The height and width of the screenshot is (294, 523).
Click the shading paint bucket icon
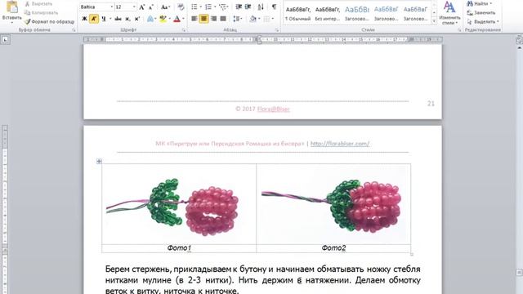(x=253, y=19)
